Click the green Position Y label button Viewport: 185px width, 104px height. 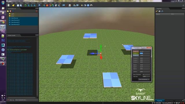pos(136,53)
